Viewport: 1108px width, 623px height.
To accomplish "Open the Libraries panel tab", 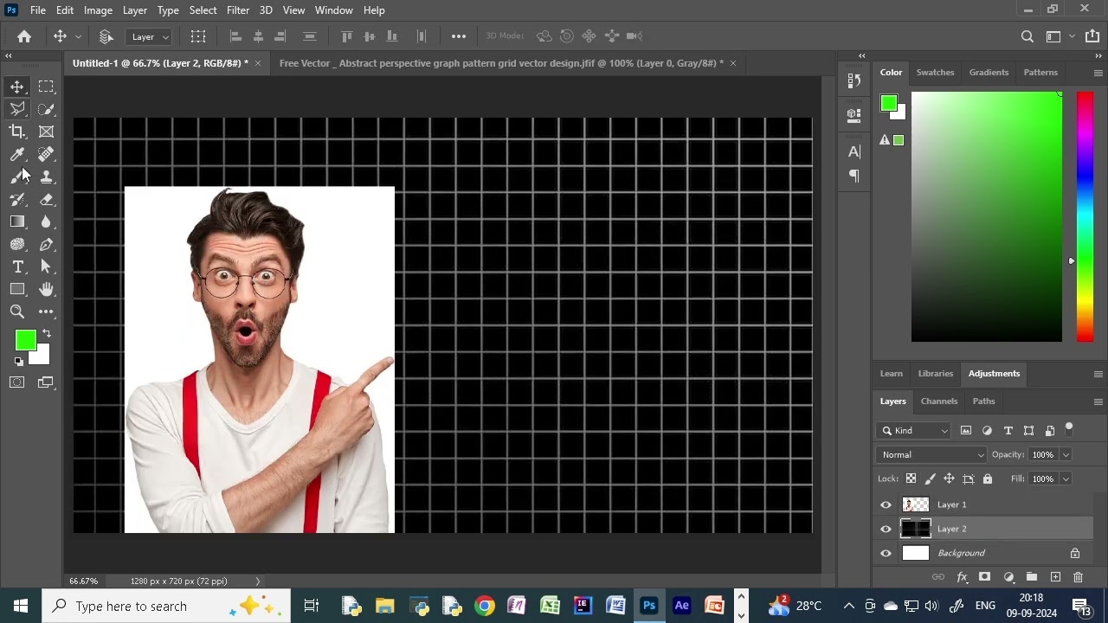I will pyautogui.click(x=935, y=373).
